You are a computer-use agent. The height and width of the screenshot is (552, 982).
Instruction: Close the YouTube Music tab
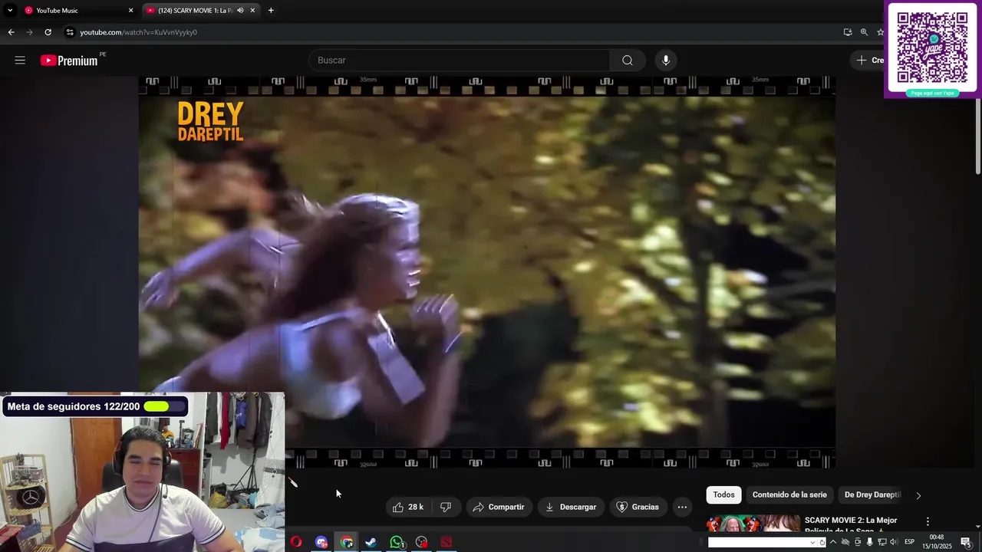130,11
